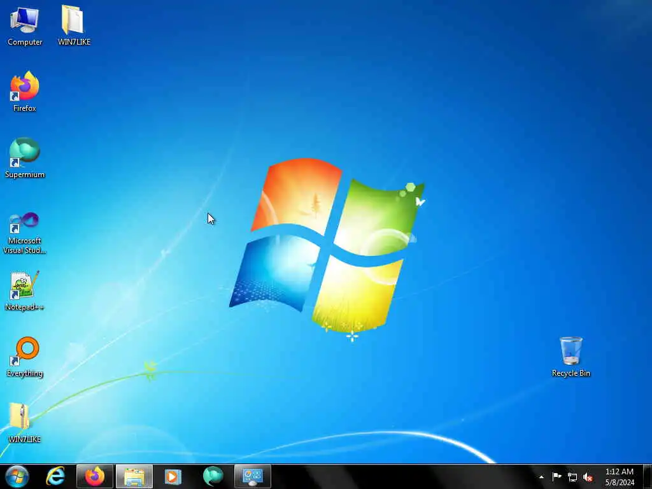Screen dimensions: 652x489
Task: Click the "Computer" label text
Action: click(25, 42)
